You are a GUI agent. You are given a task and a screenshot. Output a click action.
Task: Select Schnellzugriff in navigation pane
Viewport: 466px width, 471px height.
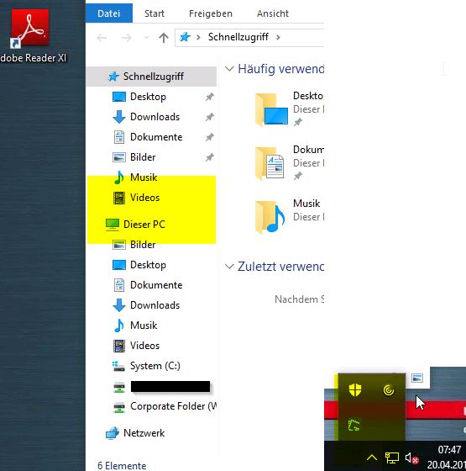[x=151, y=77]
